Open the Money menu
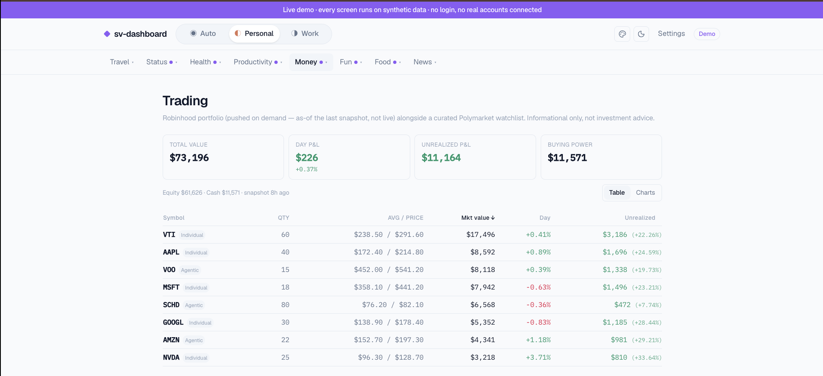This screenshot has height=376, width=823. [311, 62]
